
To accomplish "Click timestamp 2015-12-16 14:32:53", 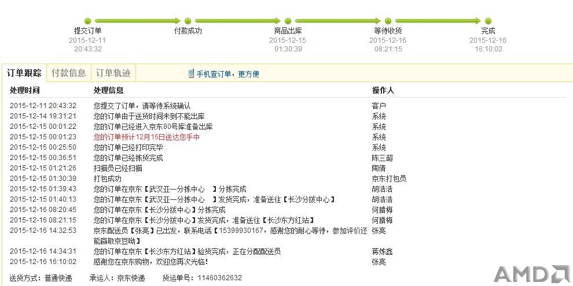I will (43, 231).
